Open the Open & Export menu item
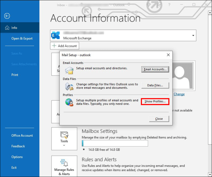This screenshot has width=212, height=177. click(x=22, y=39)
